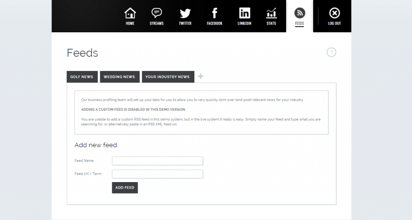Go to the Home page icon

pos(130,13)
